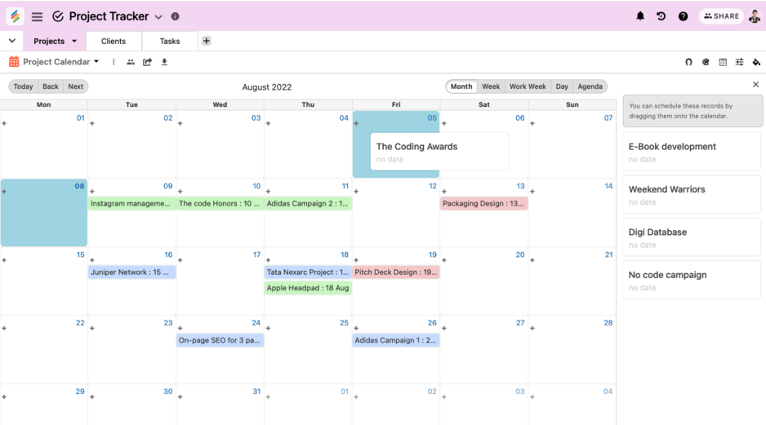This screenshot has width=766, height=425.
Task: Click the help question mark icon
Action: coord(684,16)
